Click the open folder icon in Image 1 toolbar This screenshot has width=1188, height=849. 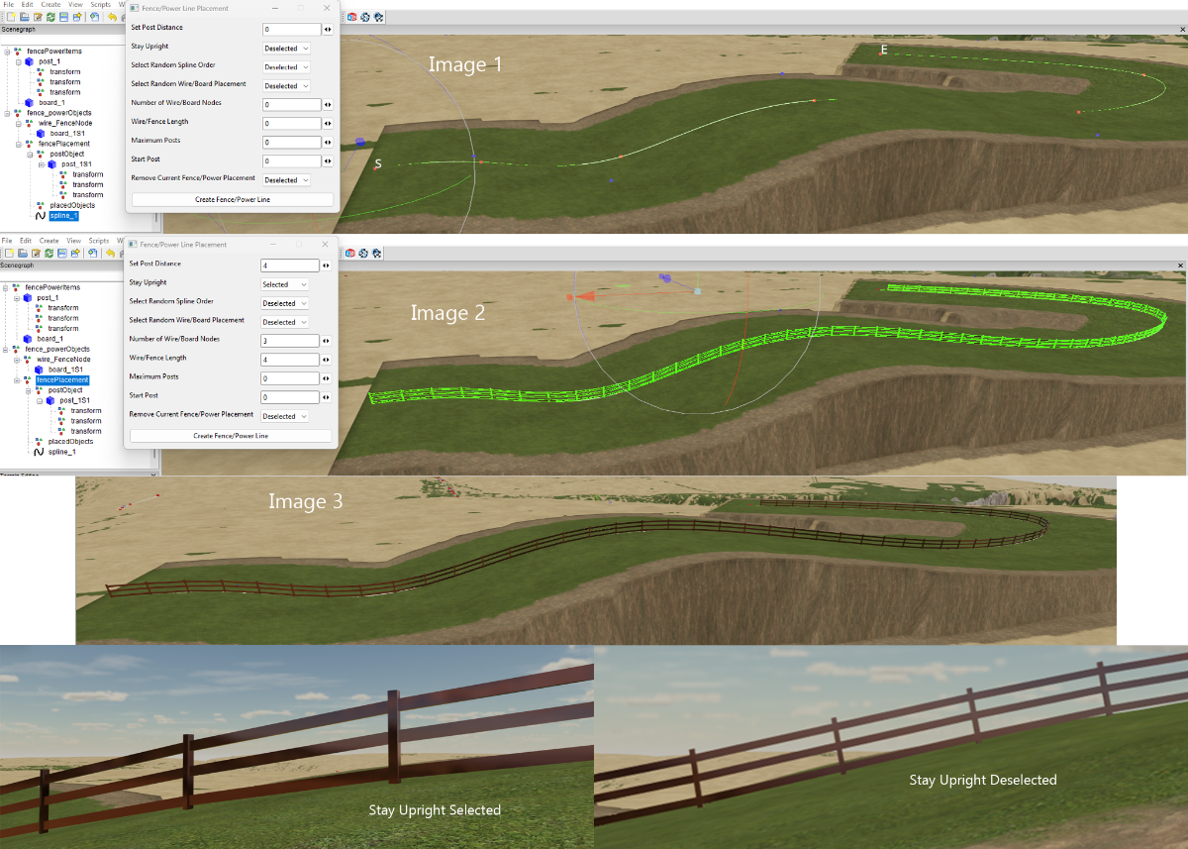pyautogui.click(x=22, y=17)
